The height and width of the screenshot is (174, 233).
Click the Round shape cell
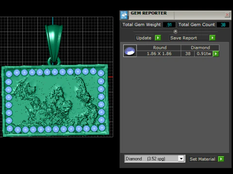point(159,48)
